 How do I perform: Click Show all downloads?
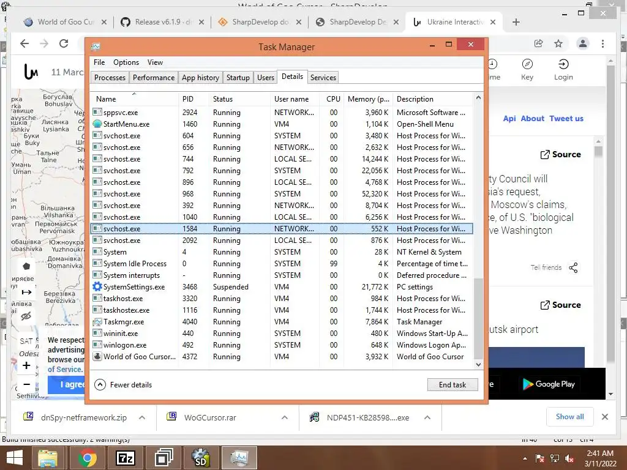(569, 416)
